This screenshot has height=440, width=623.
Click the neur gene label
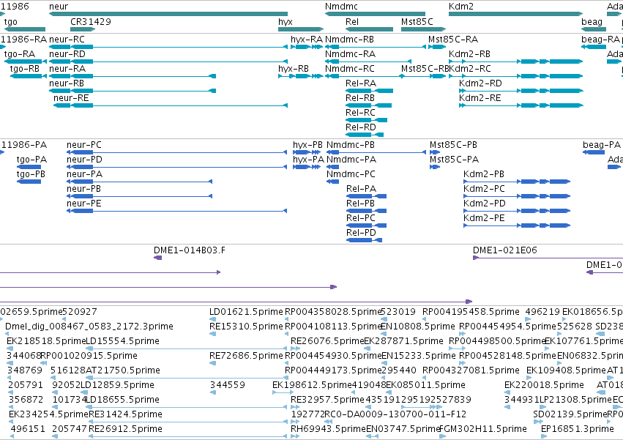pos(59,7)
